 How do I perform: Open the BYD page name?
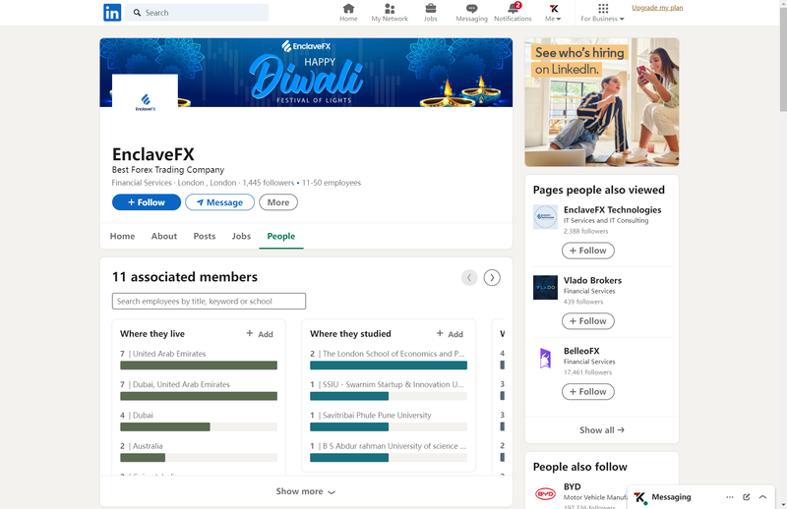coord(573,486)
